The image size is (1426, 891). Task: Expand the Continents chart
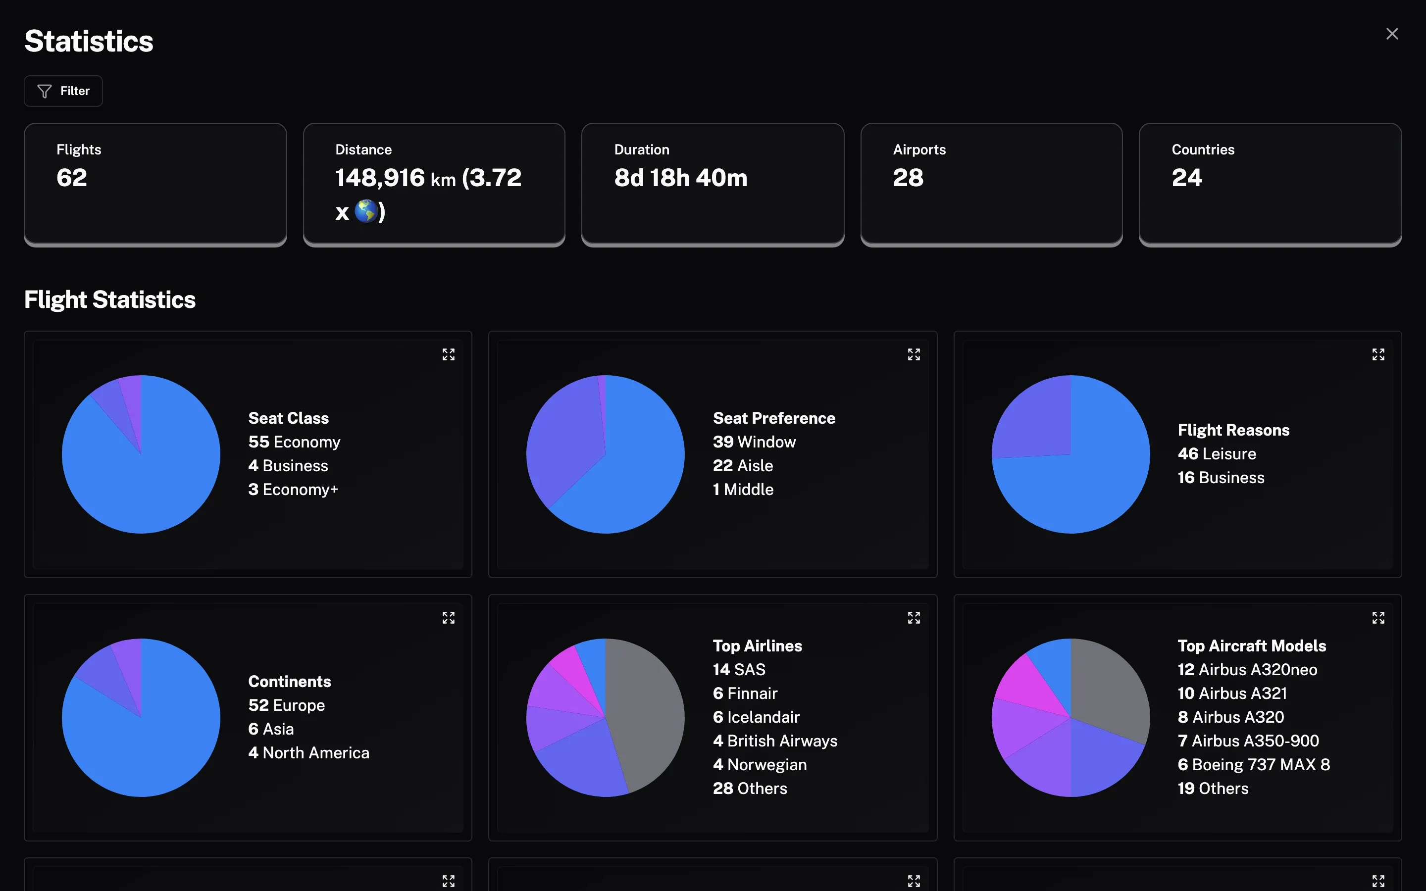point(449,618)
